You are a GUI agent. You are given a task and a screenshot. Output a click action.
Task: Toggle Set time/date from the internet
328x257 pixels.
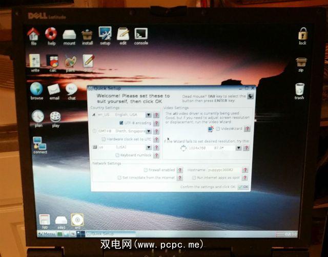pyautogui.click(x=119, y=178)
